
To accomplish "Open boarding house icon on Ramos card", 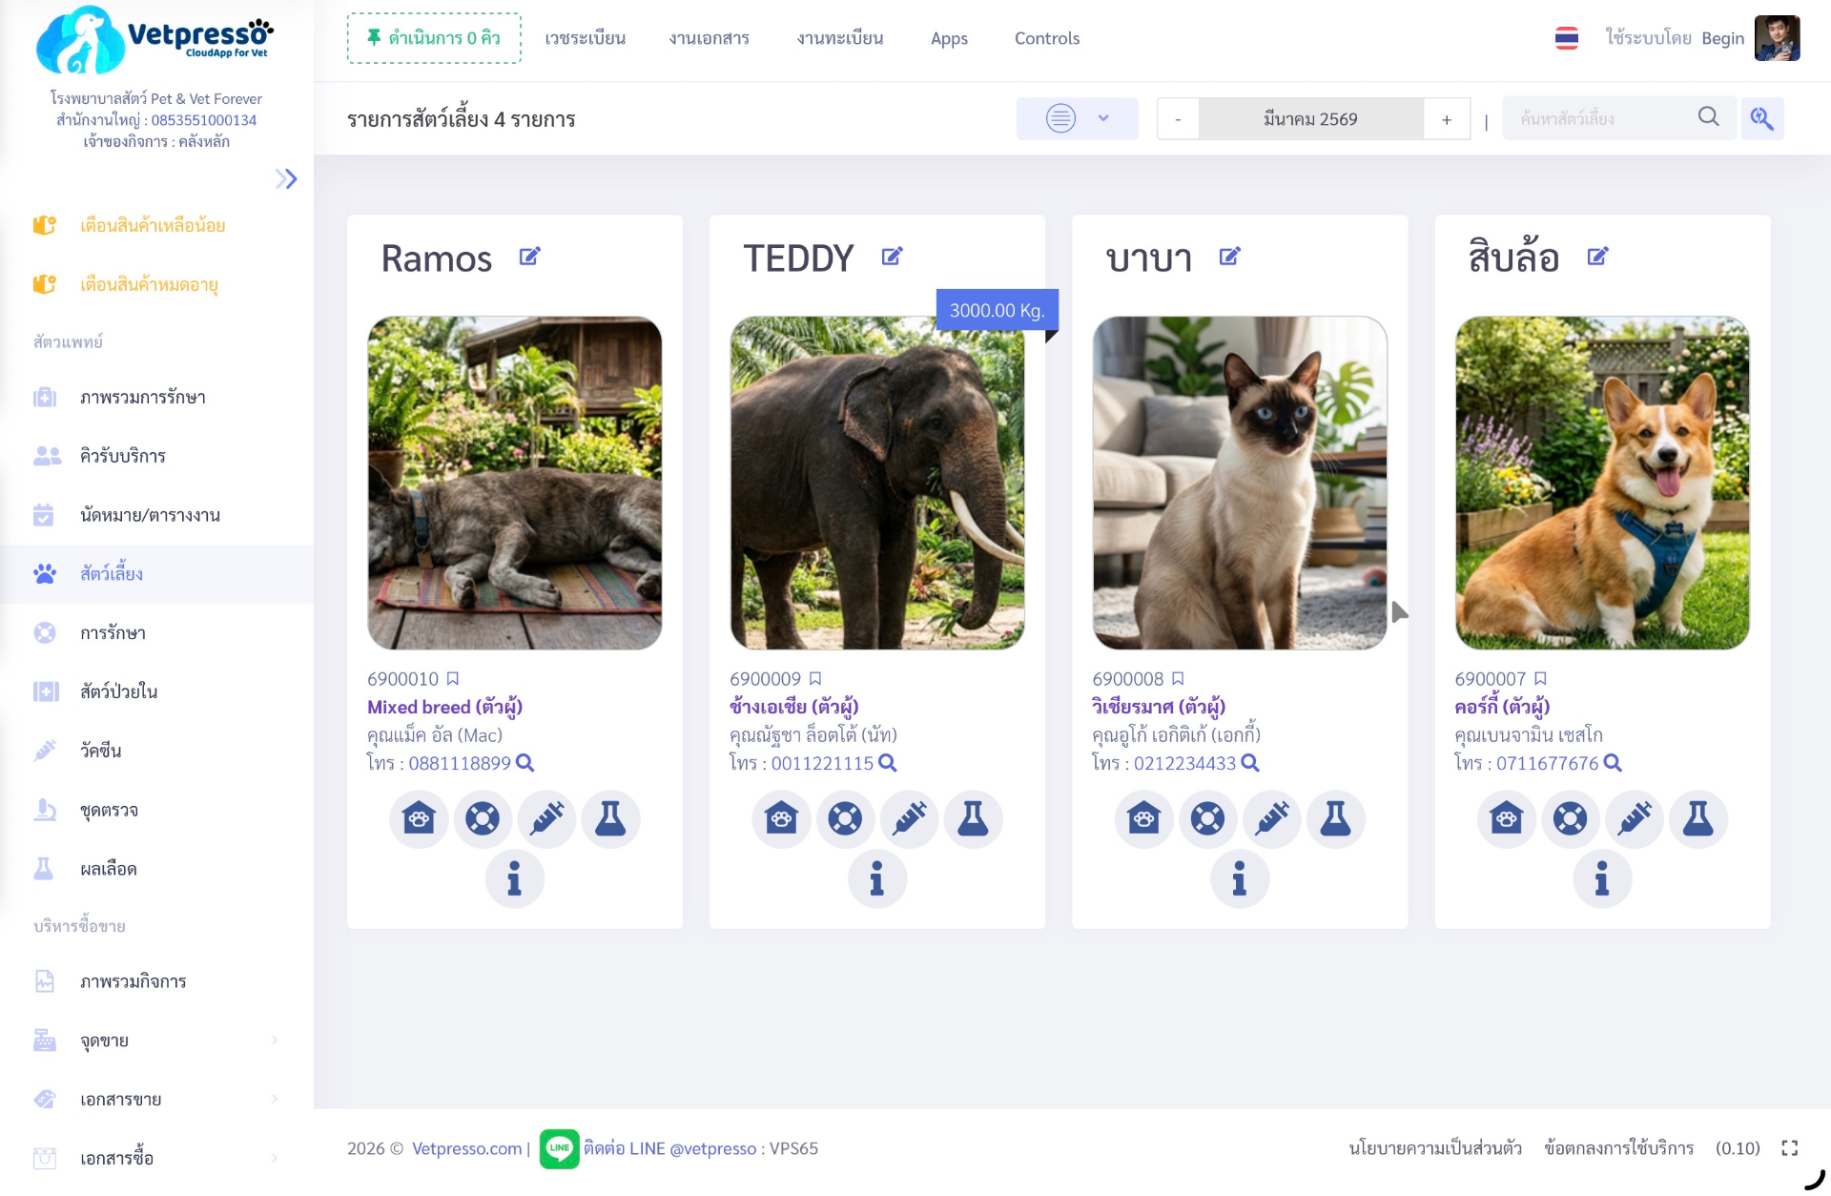I will point(419,818).
